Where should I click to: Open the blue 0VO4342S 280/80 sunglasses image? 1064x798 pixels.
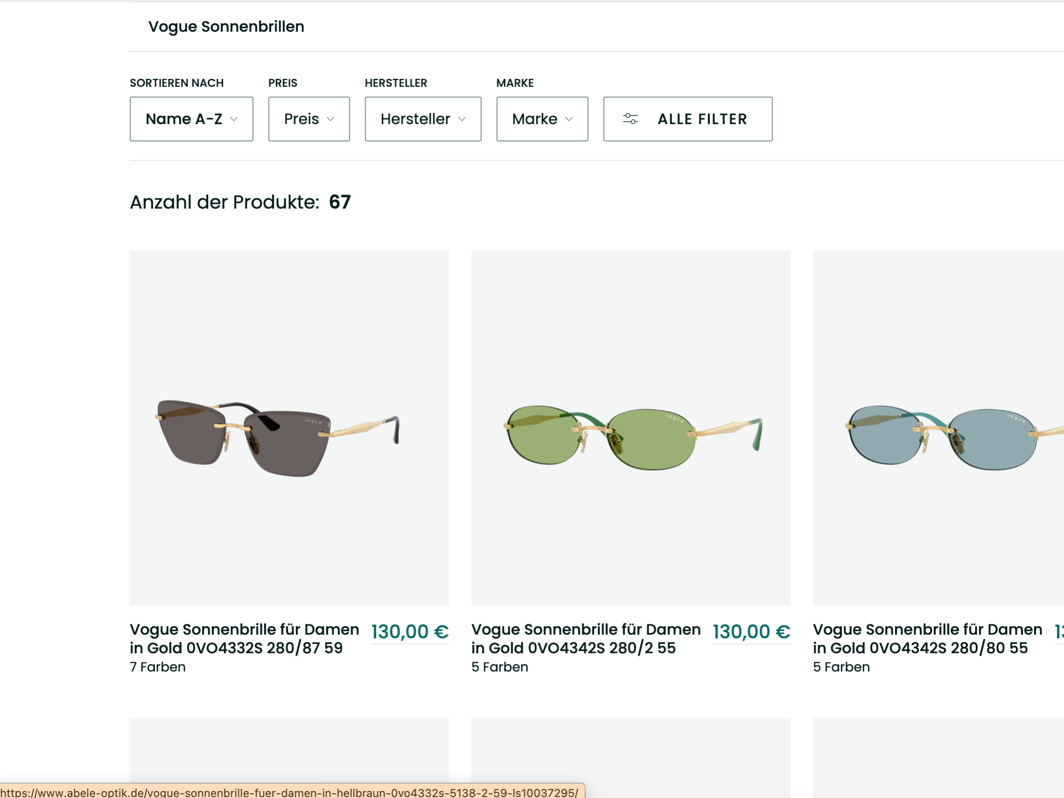[x=938, y=428]
